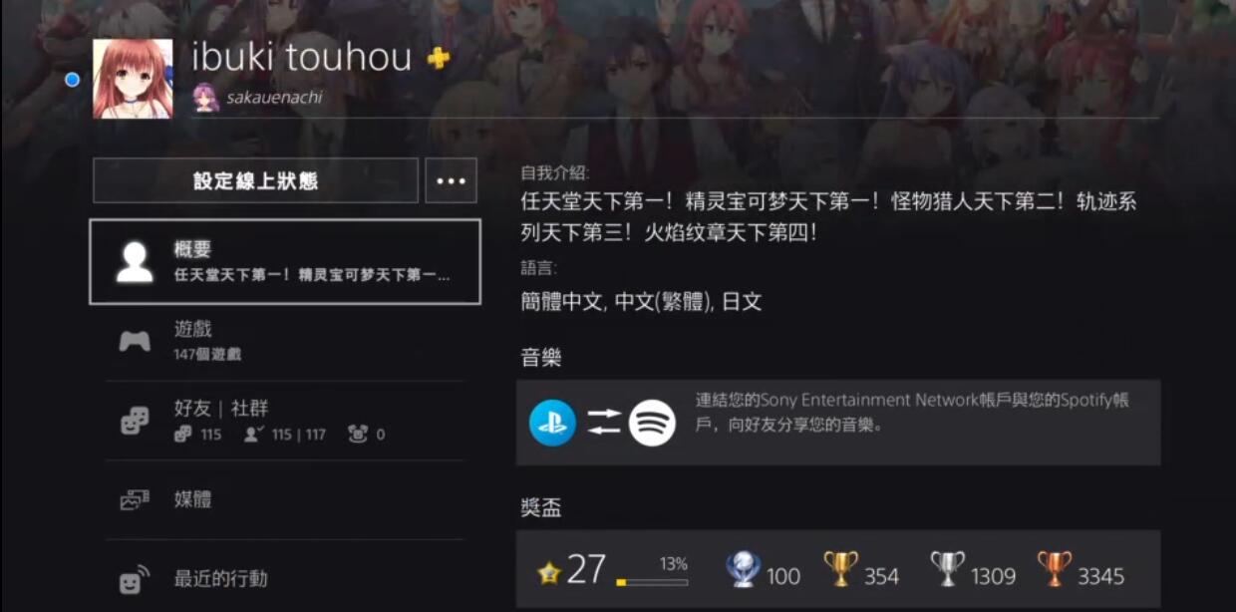The width and height of the screenshot is (1236, 612).
Task: Click the platinum trophy icon
Action: [742, 570]
